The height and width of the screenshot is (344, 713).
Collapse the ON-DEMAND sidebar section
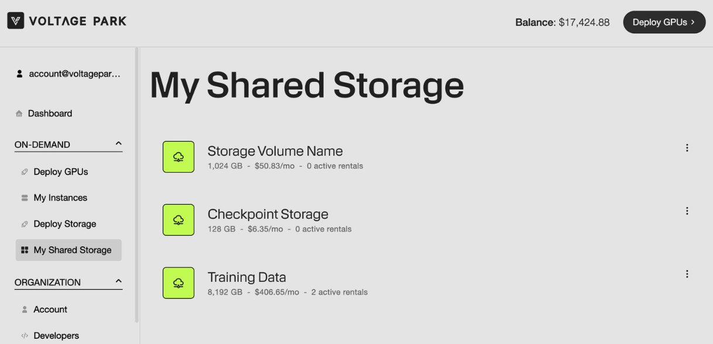[118, 144]
